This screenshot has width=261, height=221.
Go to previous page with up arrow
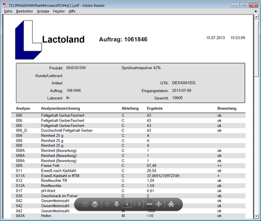pos(107,204)
